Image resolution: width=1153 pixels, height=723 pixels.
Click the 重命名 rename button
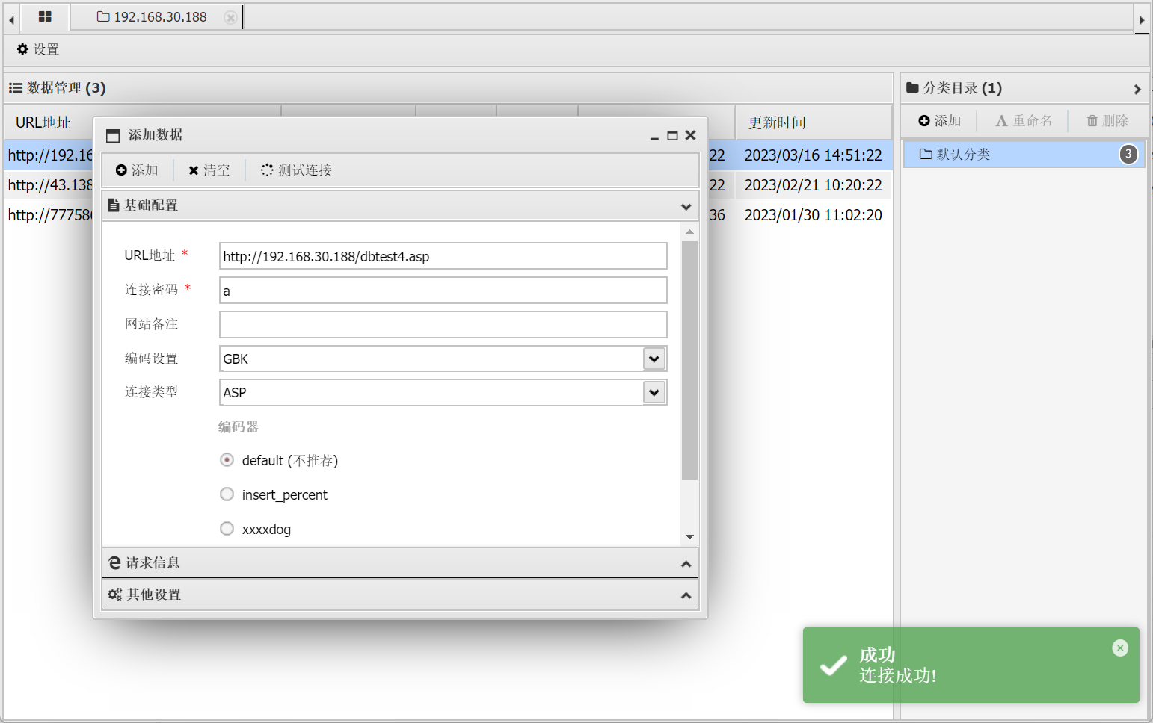(x=1024, y=121)
